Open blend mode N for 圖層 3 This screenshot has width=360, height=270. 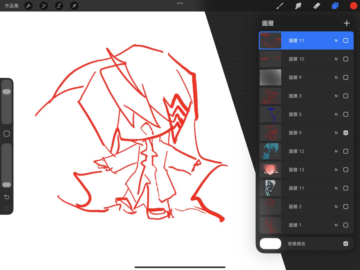336,96
